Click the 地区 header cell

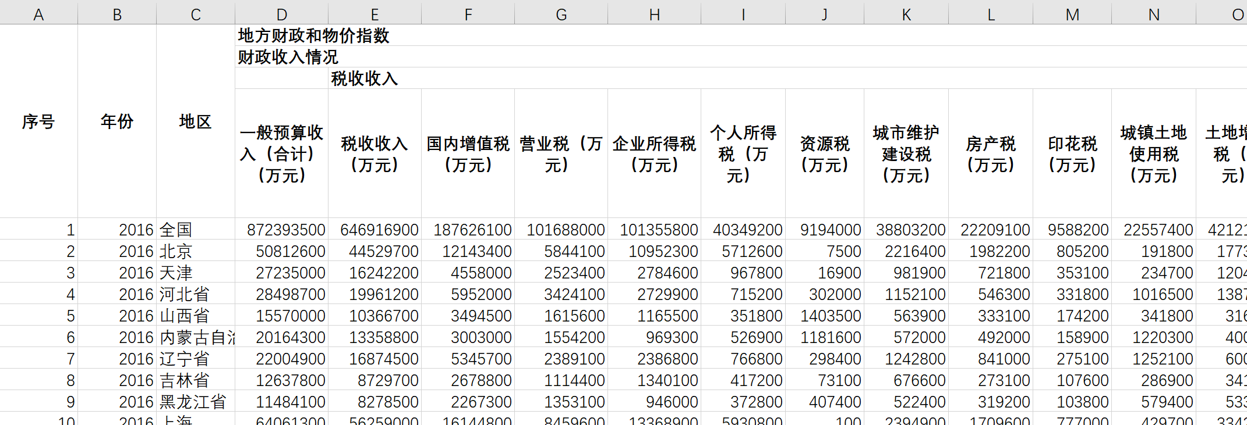(x=196, y=122)
